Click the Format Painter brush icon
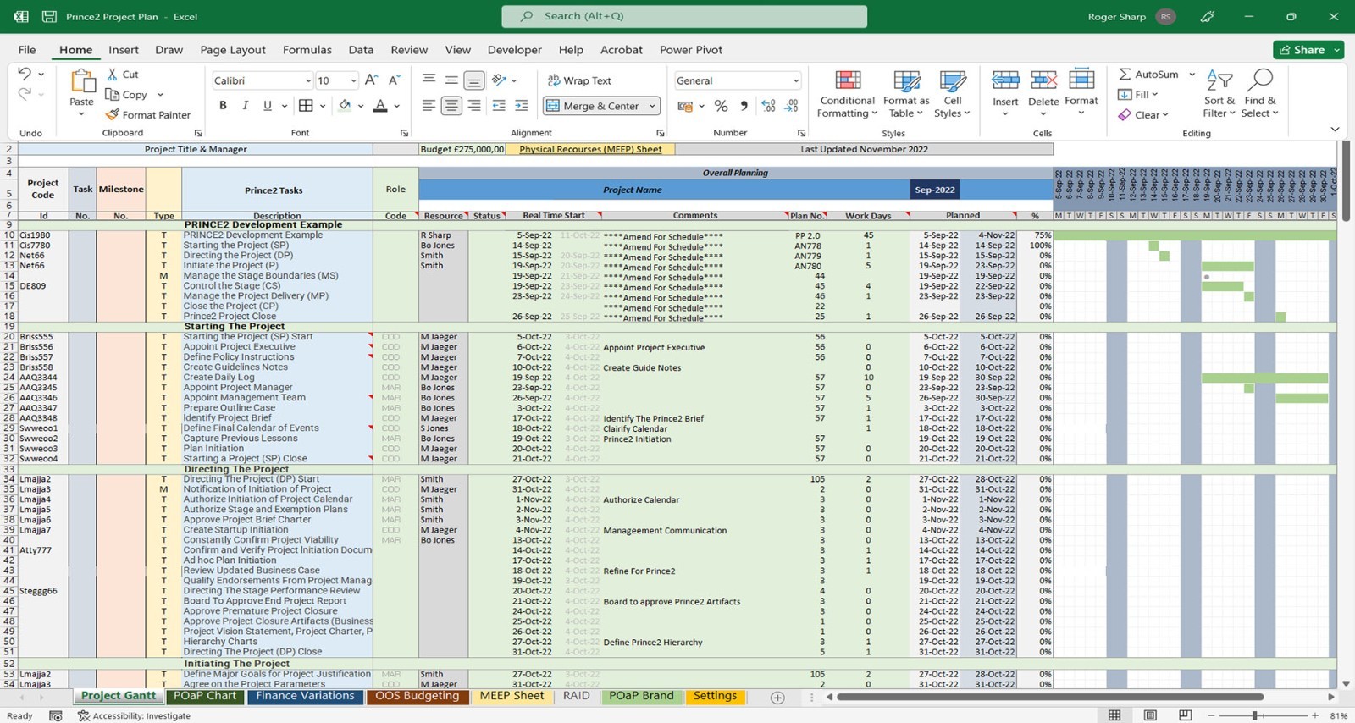1355x723 pixels. (x=112, y=114)
